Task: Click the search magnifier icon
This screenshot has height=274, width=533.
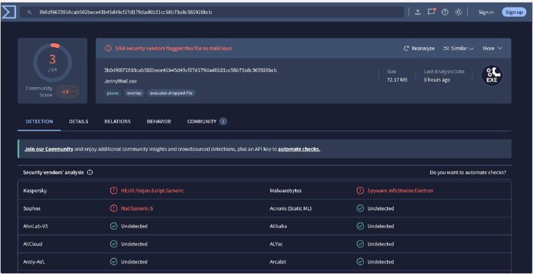Action: (x=29, y=12)
